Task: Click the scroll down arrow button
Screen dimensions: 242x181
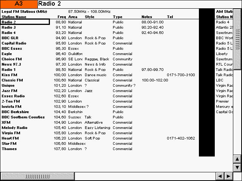Action: pyautogui.click(x=237, y=167)
